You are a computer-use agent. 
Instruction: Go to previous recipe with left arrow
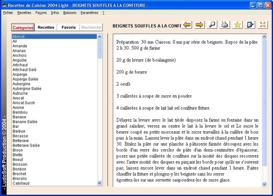tap(187, 25)
